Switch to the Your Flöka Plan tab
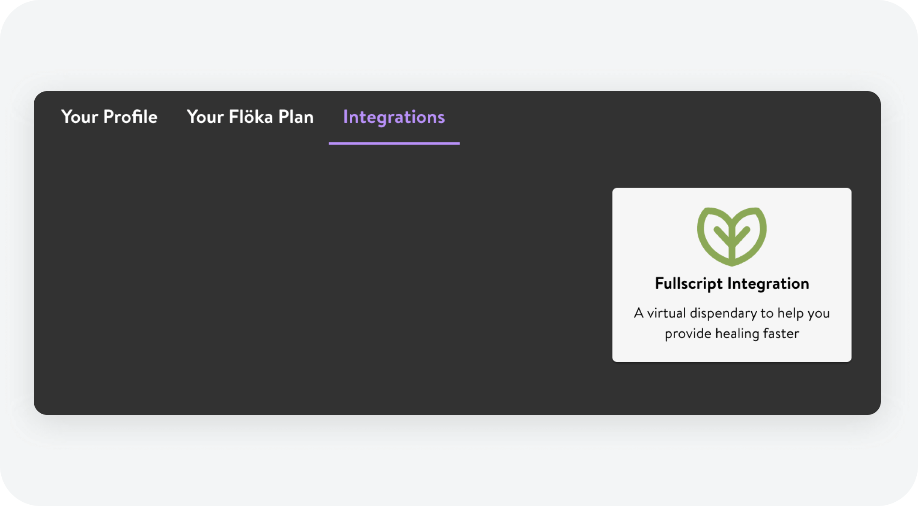 pyautogui.click(x=250, y=117)
